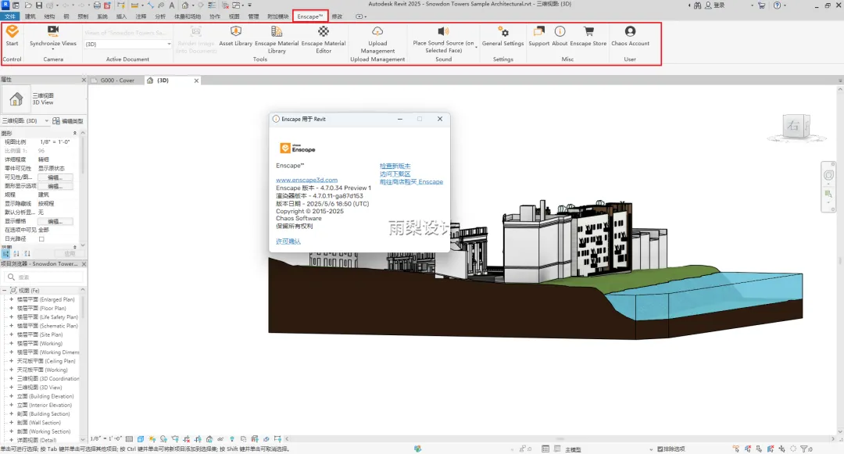Open the About Enscape info icon
This screenshot has width=844, height=454.
(560, 31)
